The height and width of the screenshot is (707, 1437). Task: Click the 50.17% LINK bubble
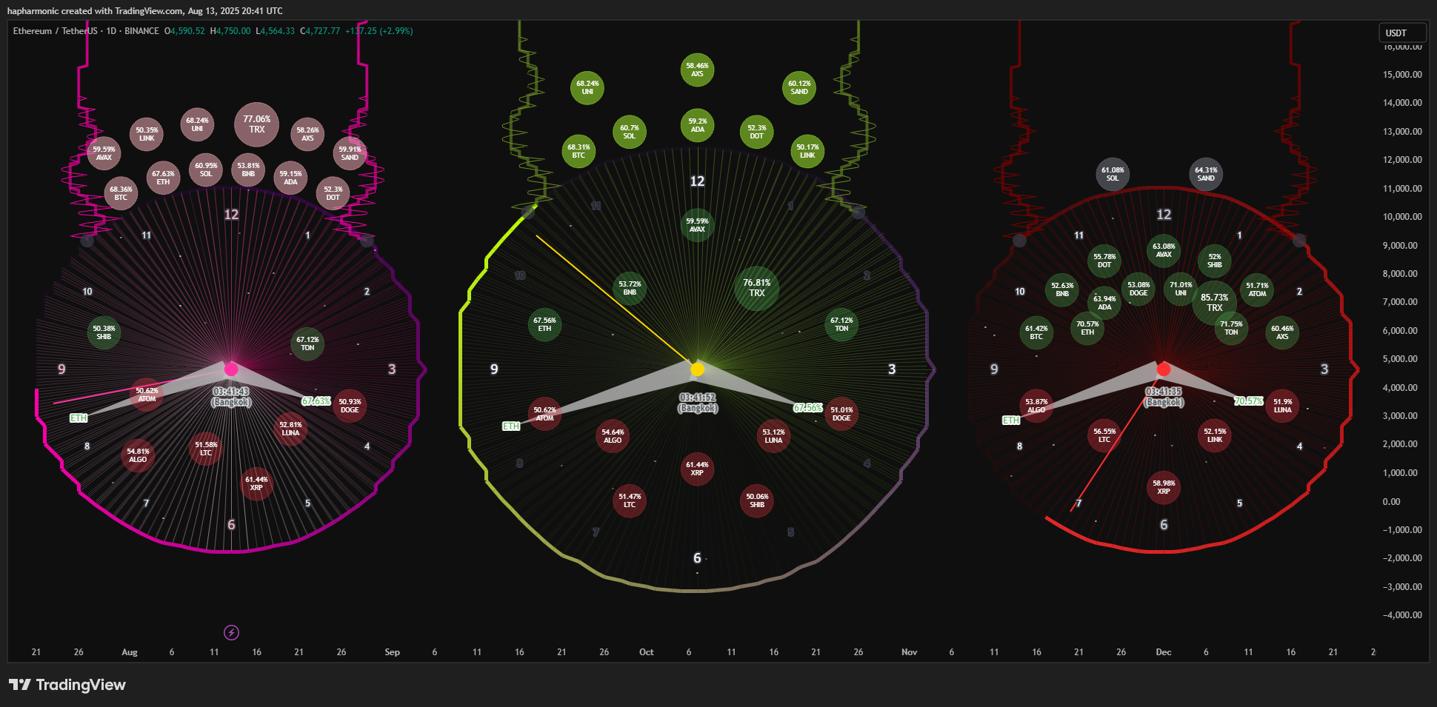pyautogui.click(x=807, y=151)
